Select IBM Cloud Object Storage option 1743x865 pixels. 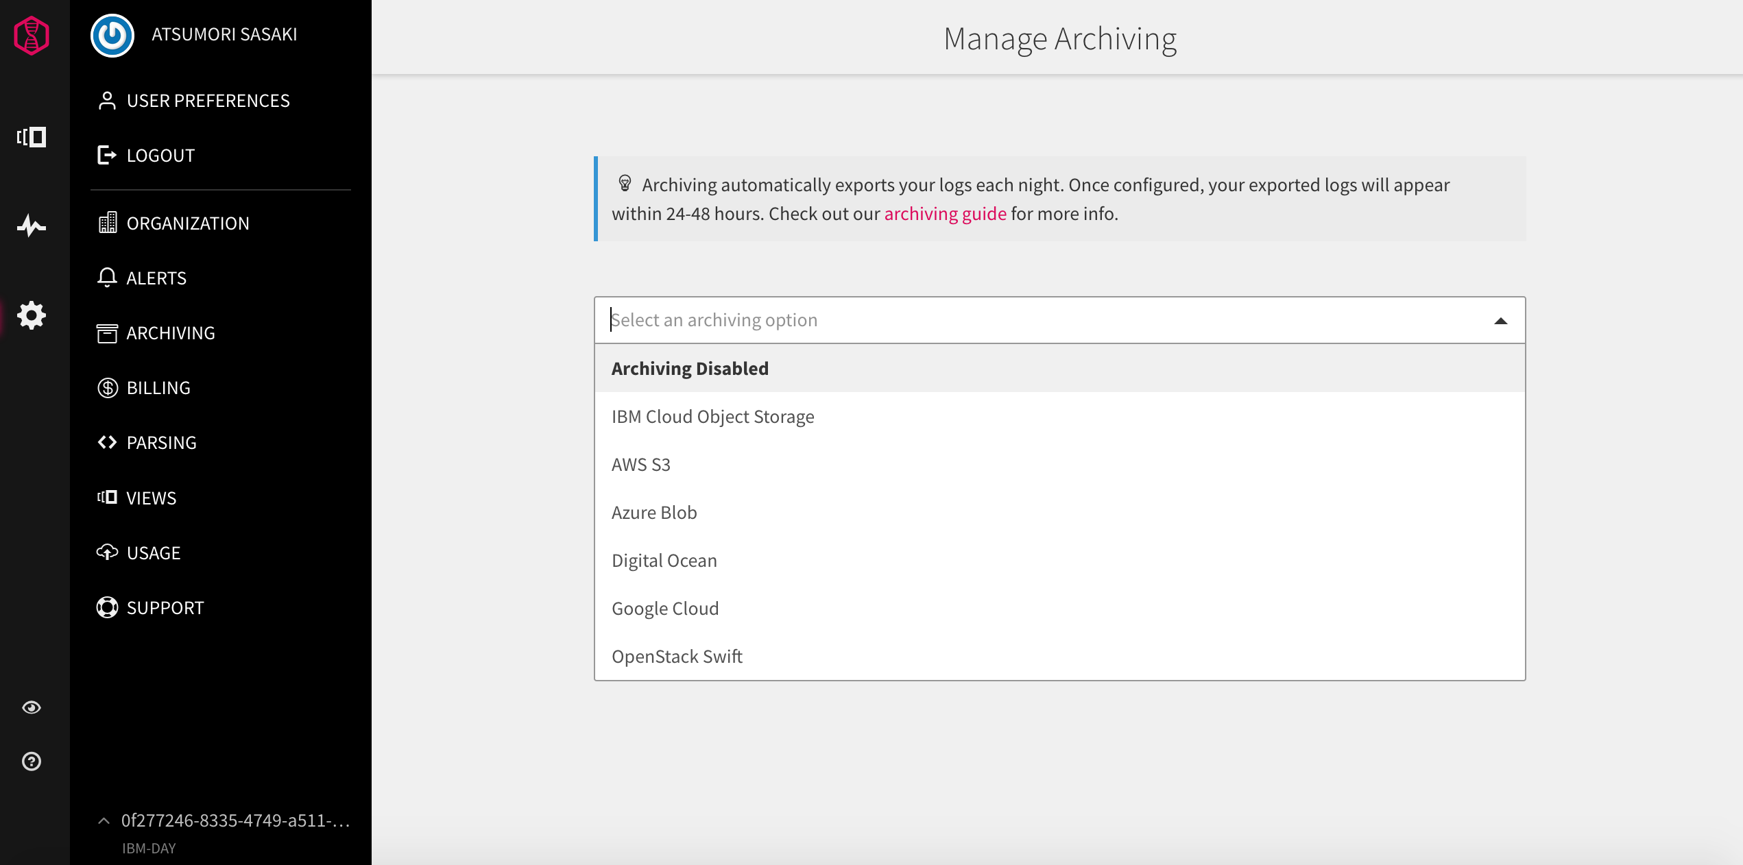pos(712,416)
